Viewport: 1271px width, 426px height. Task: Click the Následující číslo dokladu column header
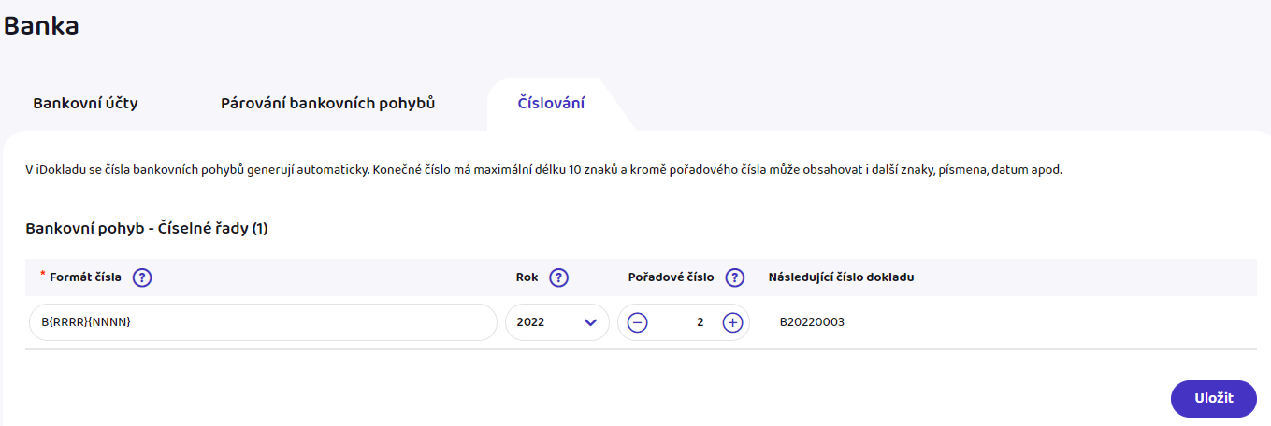click(x=842, y=277)
